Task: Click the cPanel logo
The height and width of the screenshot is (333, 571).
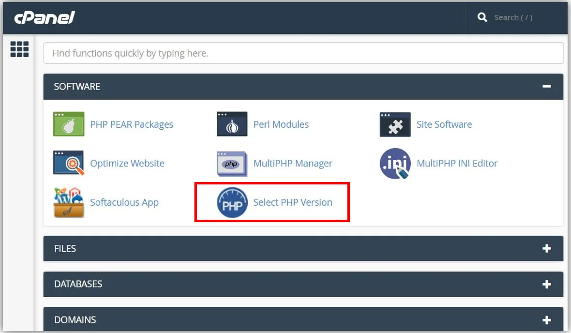Action: coord(45,17)
